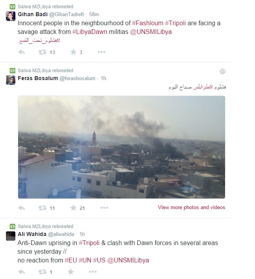This screenshot has width=255, height=279.
Task: Reply to Feras Bosalum's photo tweet
Action: [22, 208]
